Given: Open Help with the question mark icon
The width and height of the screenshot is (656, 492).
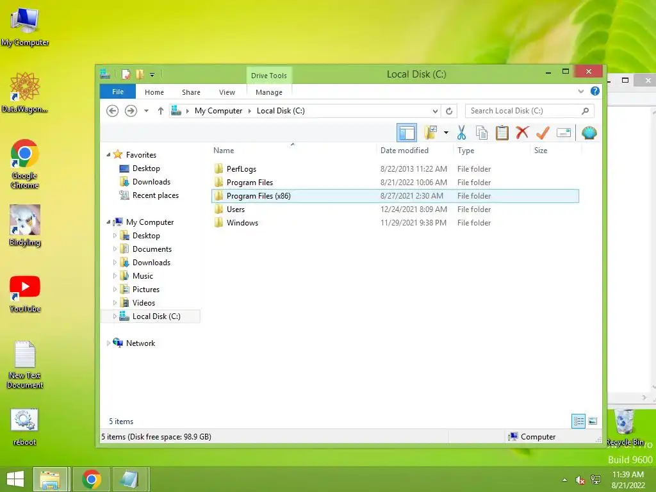Looking at the screenshot, I should (595, 91).
